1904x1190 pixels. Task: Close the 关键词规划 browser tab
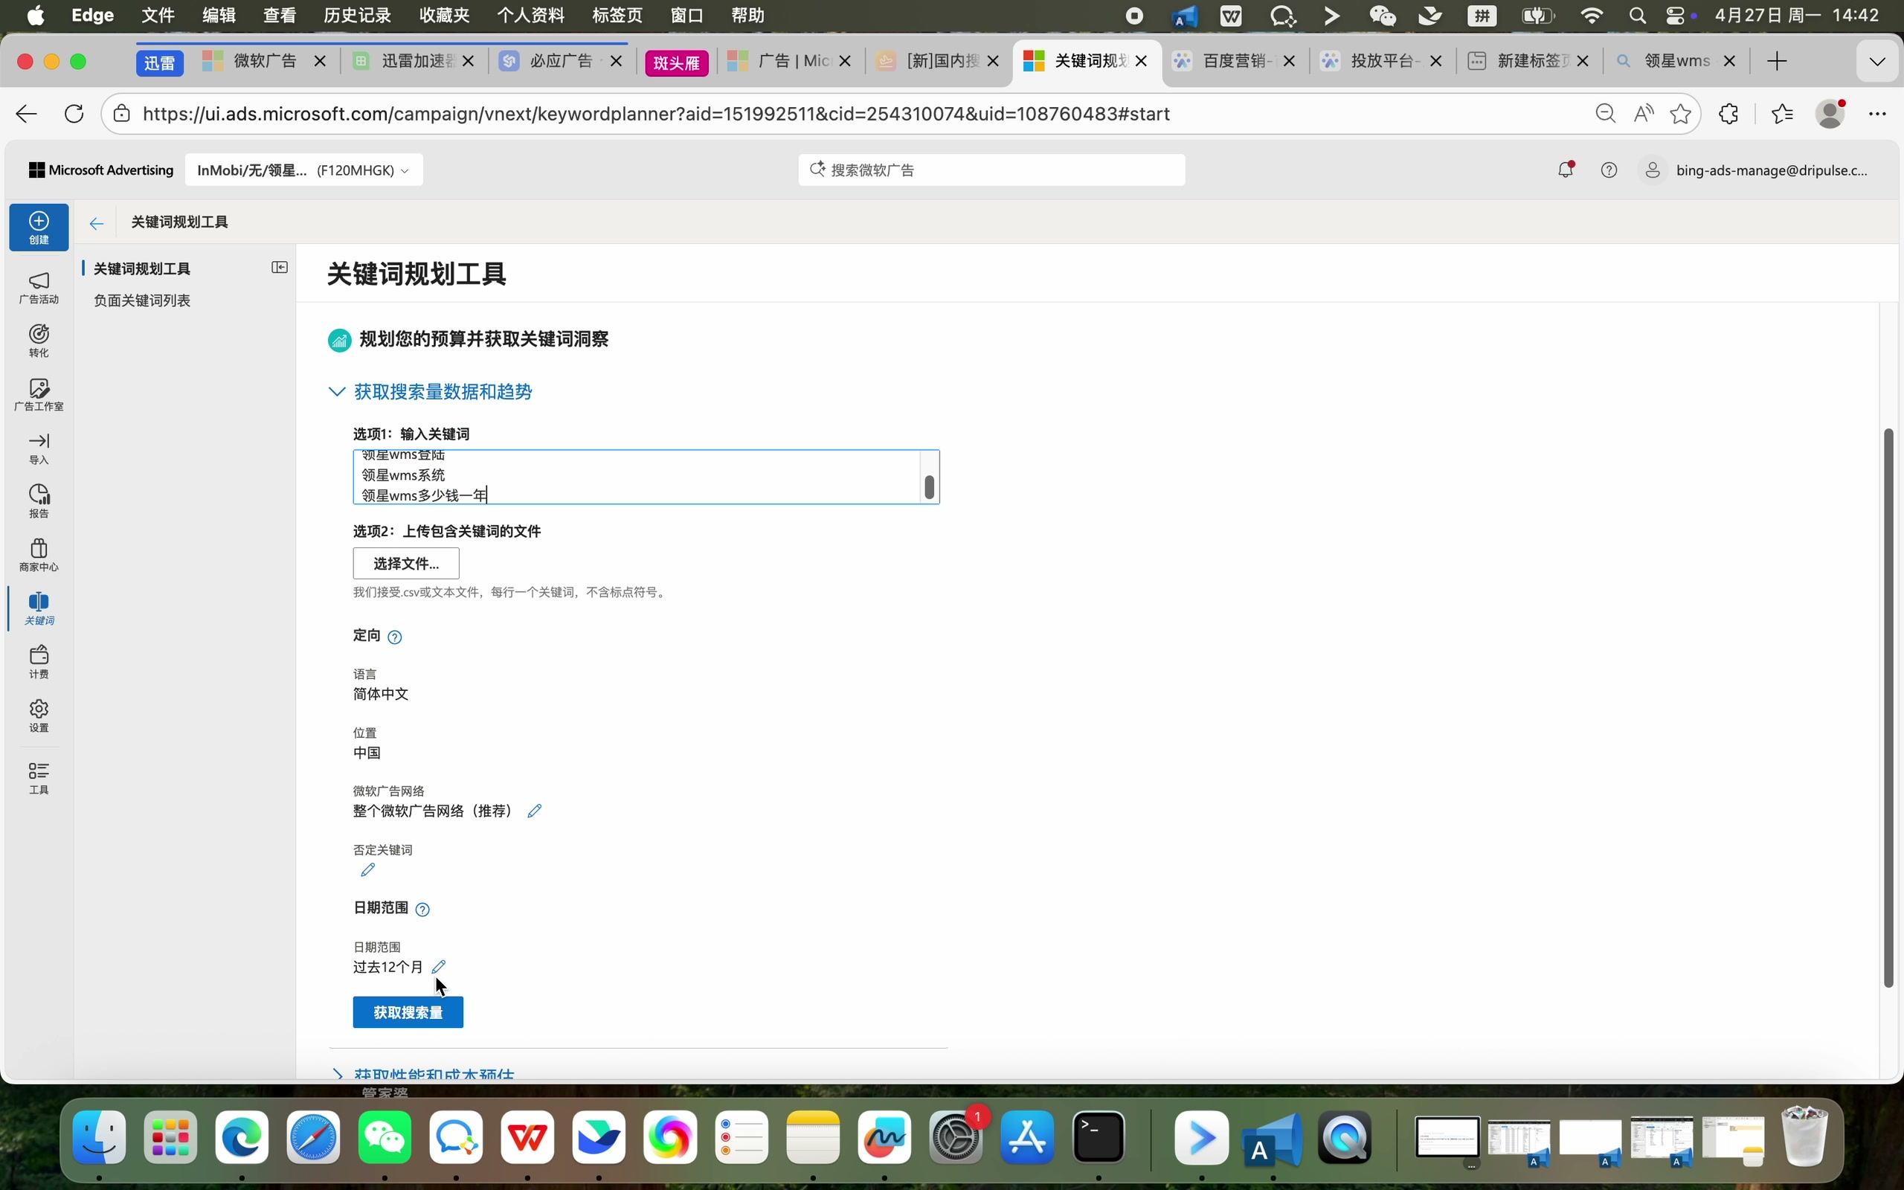[1142, 62]
